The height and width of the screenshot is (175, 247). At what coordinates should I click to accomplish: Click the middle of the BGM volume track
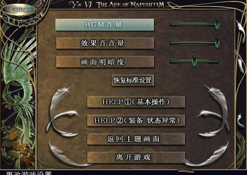click(x=193, y=25)
